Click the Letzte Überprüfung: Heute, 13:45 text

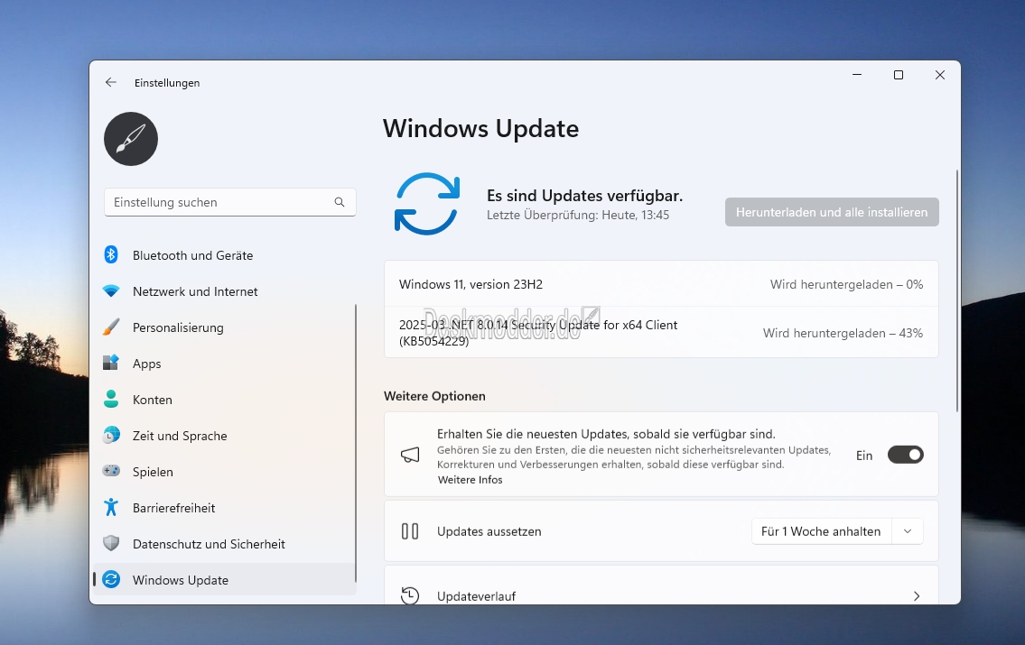578,215
